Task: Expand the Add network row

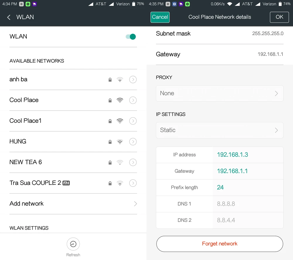Action: (73, 204)
